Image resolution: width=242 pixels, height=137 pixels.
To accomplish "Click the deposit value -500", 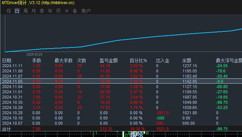I will [x=160, y=118].
